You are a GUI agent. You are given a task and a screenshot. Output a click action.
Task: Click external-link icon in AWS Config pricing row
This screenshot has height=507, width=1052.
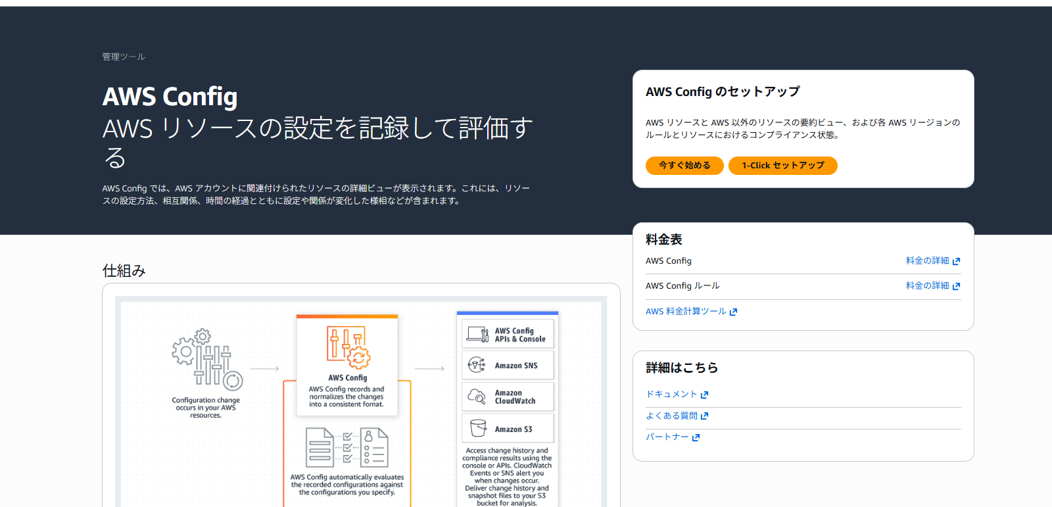(x=956, y=261)
